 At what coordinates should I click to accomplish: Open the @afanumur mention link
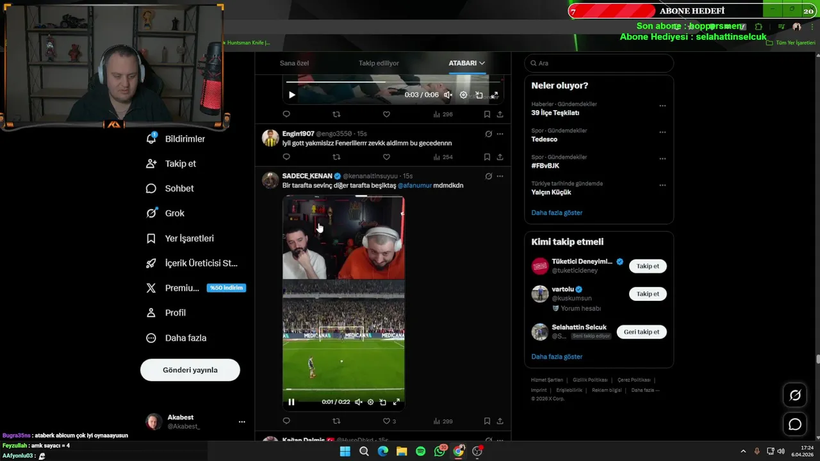click(x=414, y=186)
